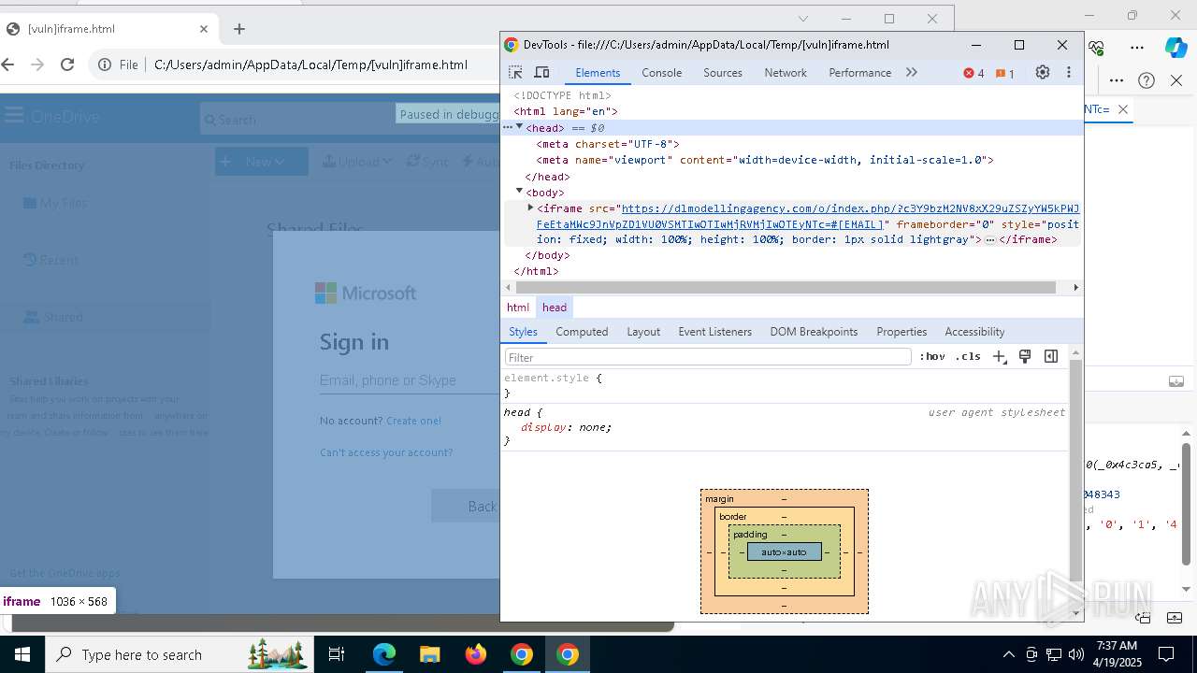Open the DOM Breakpoints pane tab
Screen dimensions: 1197x673
click(x=814, y=332)
